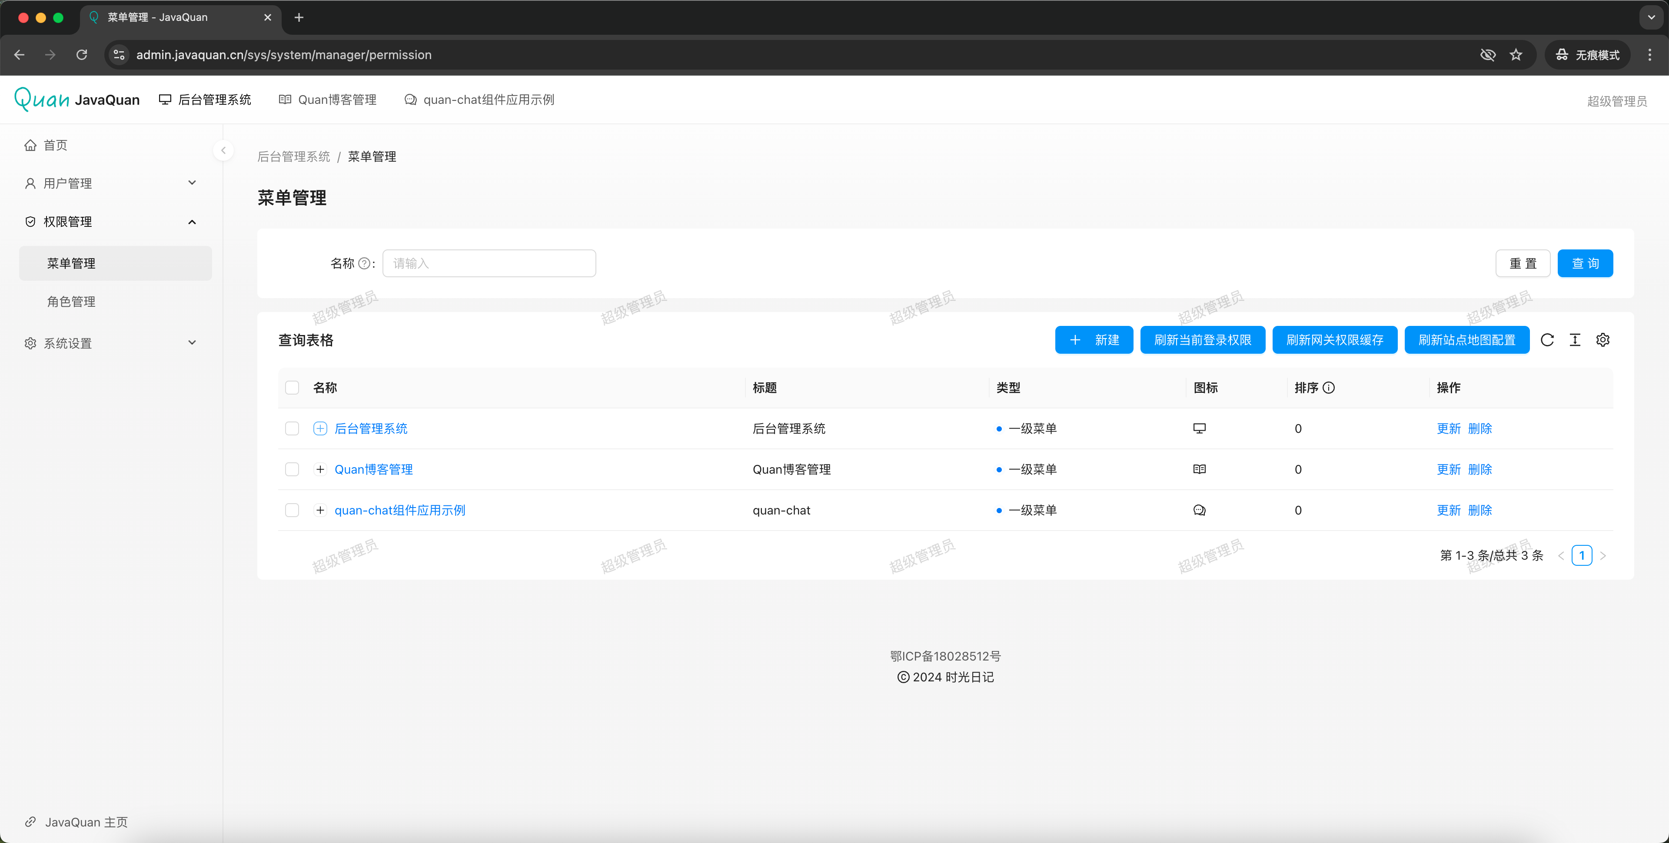Collapse the sidebar with arrow icon

point(223,150)
